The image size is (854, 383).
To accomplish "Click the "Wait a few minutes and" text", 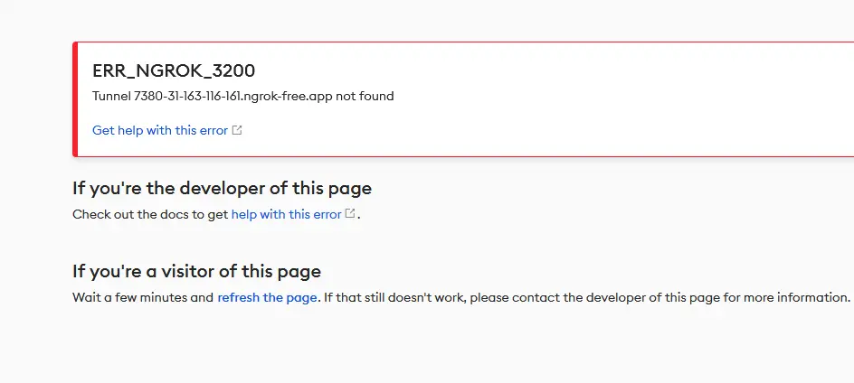I will tap(143, 297).
